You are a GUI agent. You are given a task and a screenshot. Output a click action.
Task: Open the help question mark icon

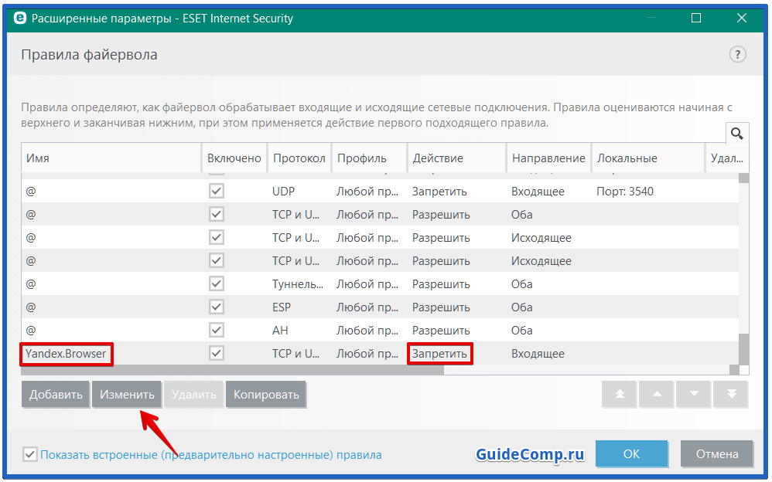(737, 54)
